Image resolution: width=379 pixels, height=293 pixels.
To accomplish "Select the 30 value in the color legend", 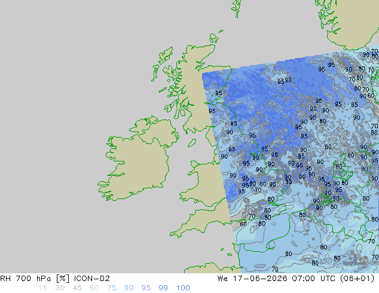I will (60, 288).
